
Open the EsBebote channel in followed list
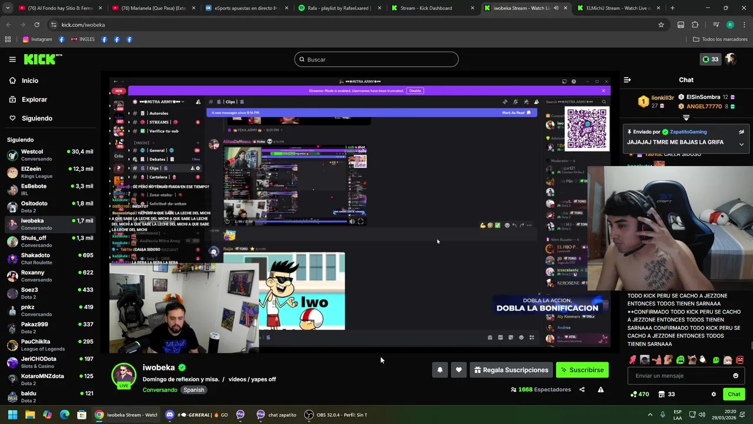[x=50, y=190]
